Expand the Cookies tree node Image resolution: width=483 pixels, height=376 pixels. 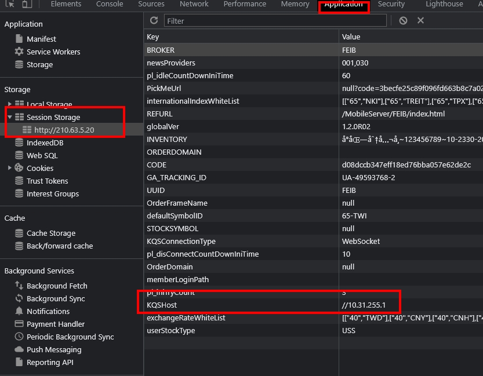(10, 168)
